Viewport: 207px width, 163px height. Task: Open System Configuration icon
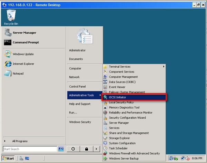pyautogui.click(x=105, y=143)
